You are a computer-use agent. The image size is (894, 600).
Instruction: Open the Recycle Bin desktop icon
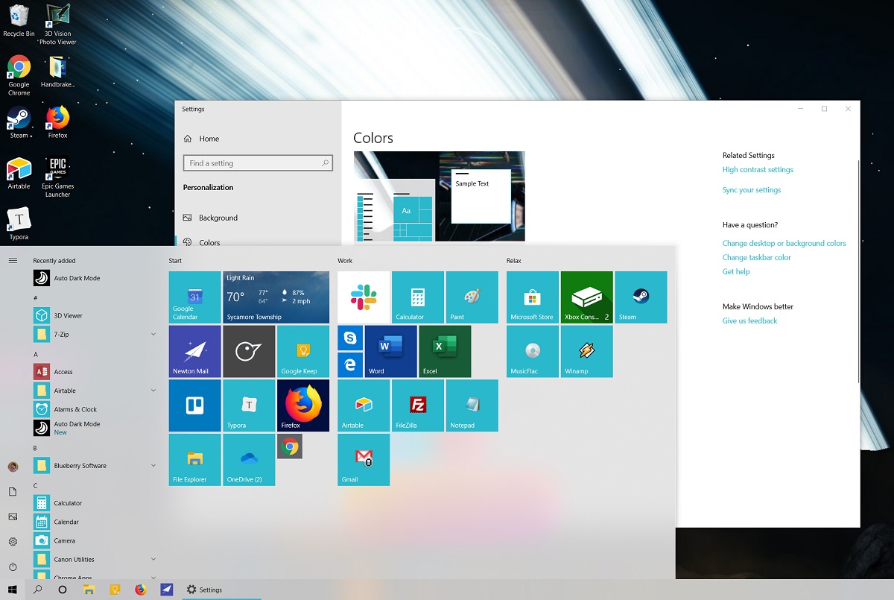point(19,20)
